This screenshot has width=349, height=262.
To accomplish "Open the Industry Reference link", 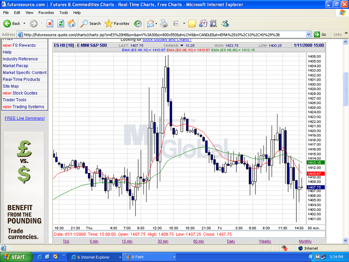I will (x=20, y=59).
